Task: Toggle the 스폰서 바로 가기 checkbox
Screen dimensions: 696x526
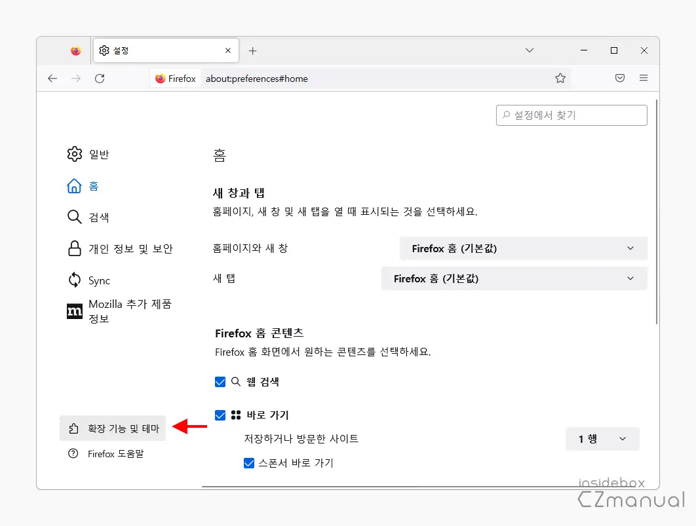Action: [x=249, y=463]
